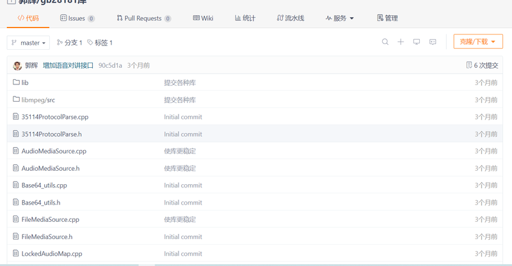Open commit hash 90c5d1a
The width and height of the screenshot is (512, 266).
click(110, 66)
